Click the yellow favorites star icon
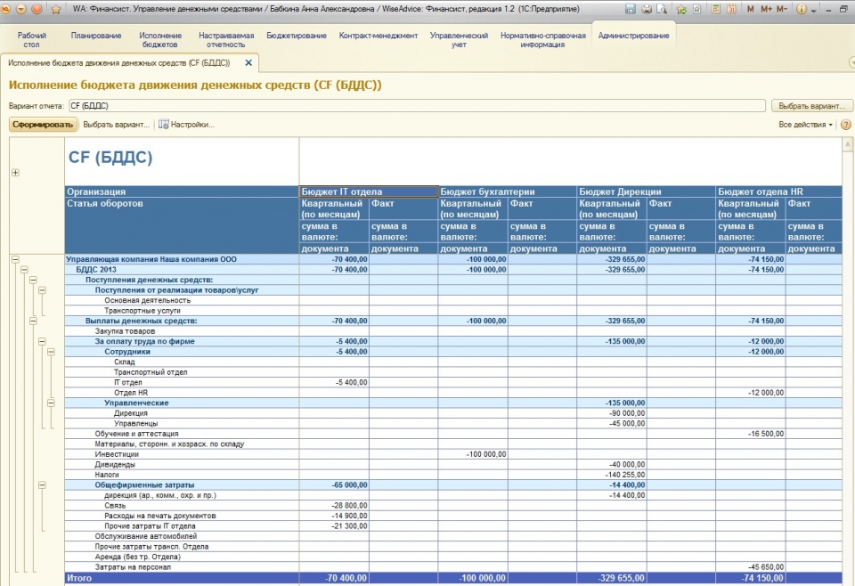 pyautogui.click(x=56, y=9)
